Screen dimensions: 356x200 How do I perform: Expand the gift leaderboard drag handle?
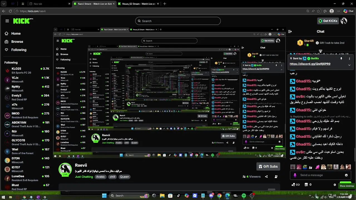click(320, 51)
